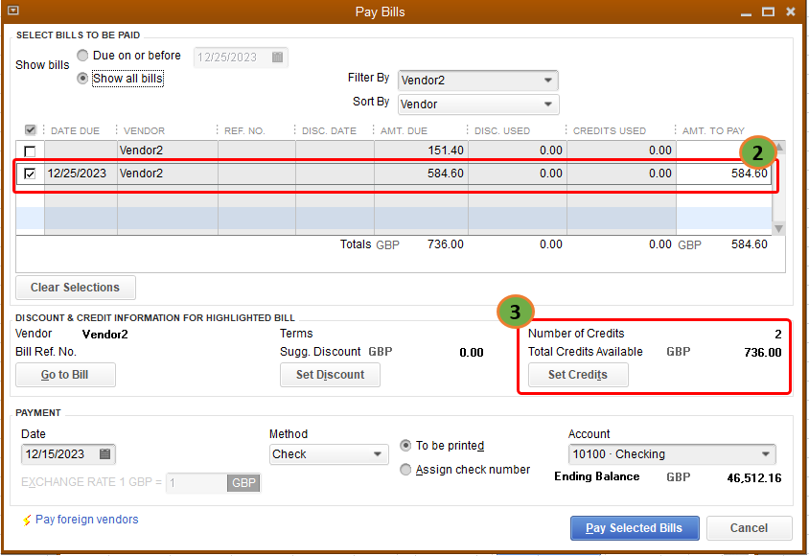809x556 pixels.
Task: Click the AMT. DUE column header
Action: point(404,131)
